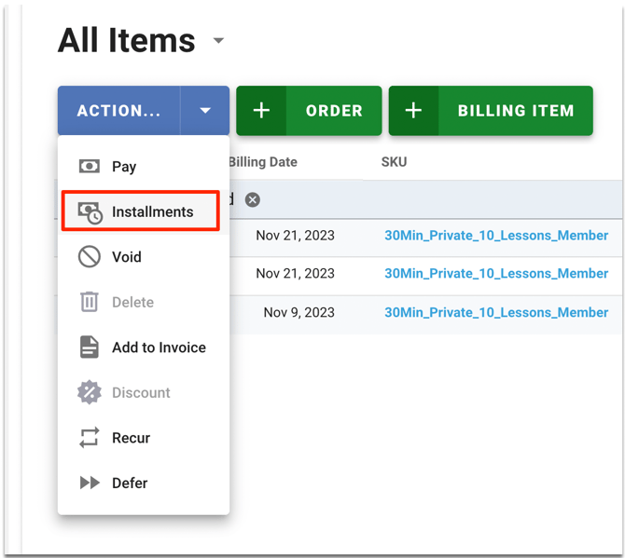The image size is (625, 558).
Task: Choose Recur in the action menu
Action: click(x=131, y=438)
